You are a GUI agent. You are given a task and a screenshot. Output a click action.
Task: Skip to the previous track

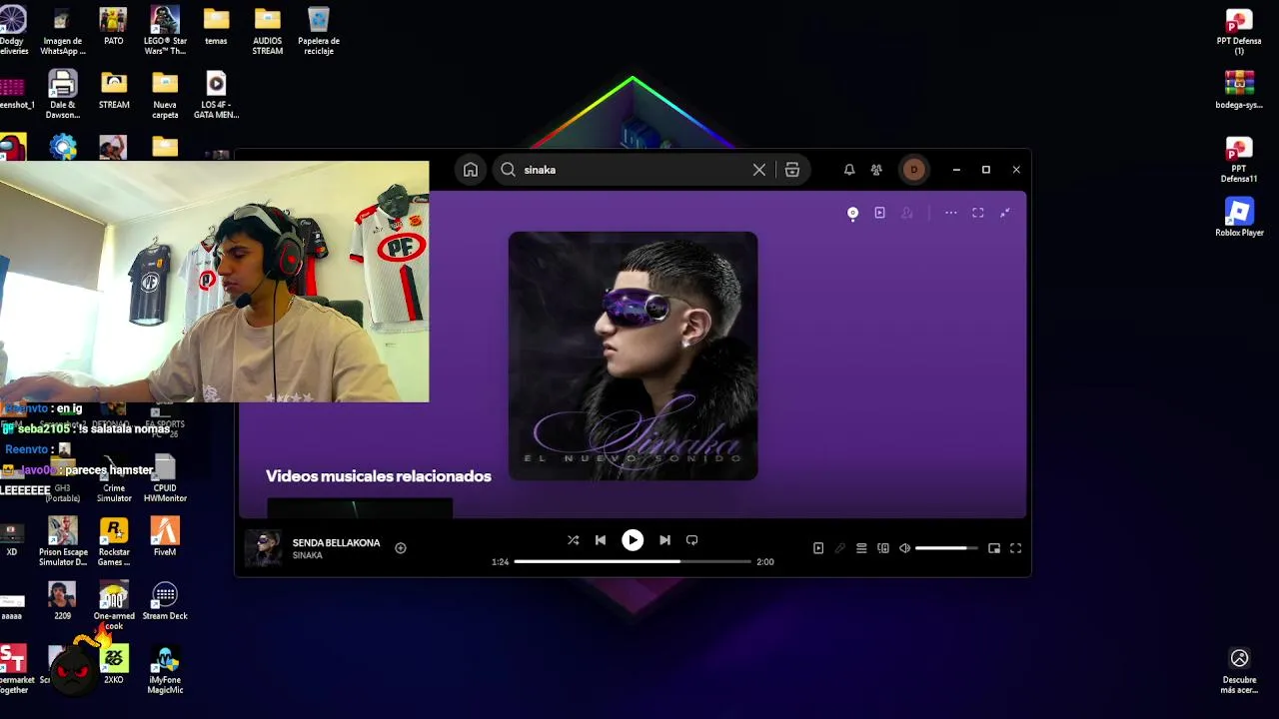click(601, 540)
